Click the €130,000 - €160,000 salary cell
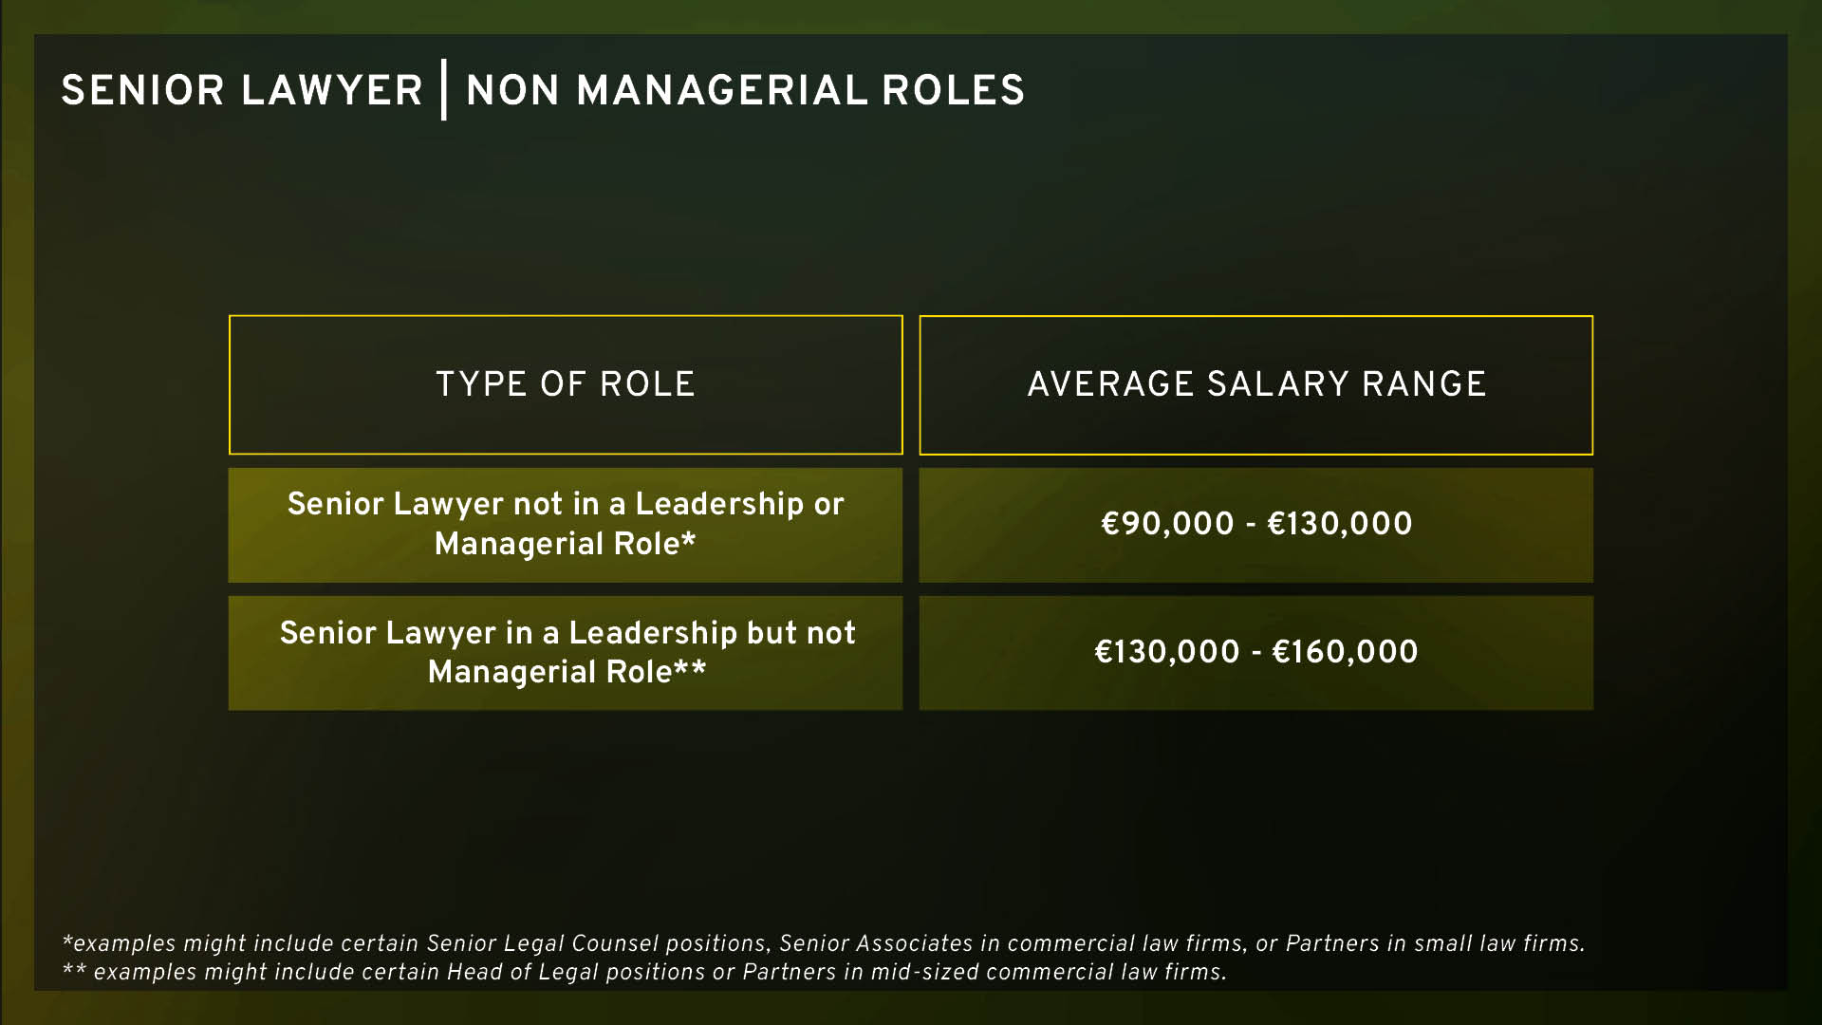The height and width of the screenshot is (1025, 1822). tap(1255, 653)
